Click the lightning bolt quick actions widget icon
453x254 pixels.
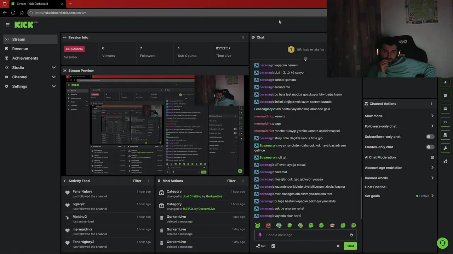(445, 83)
